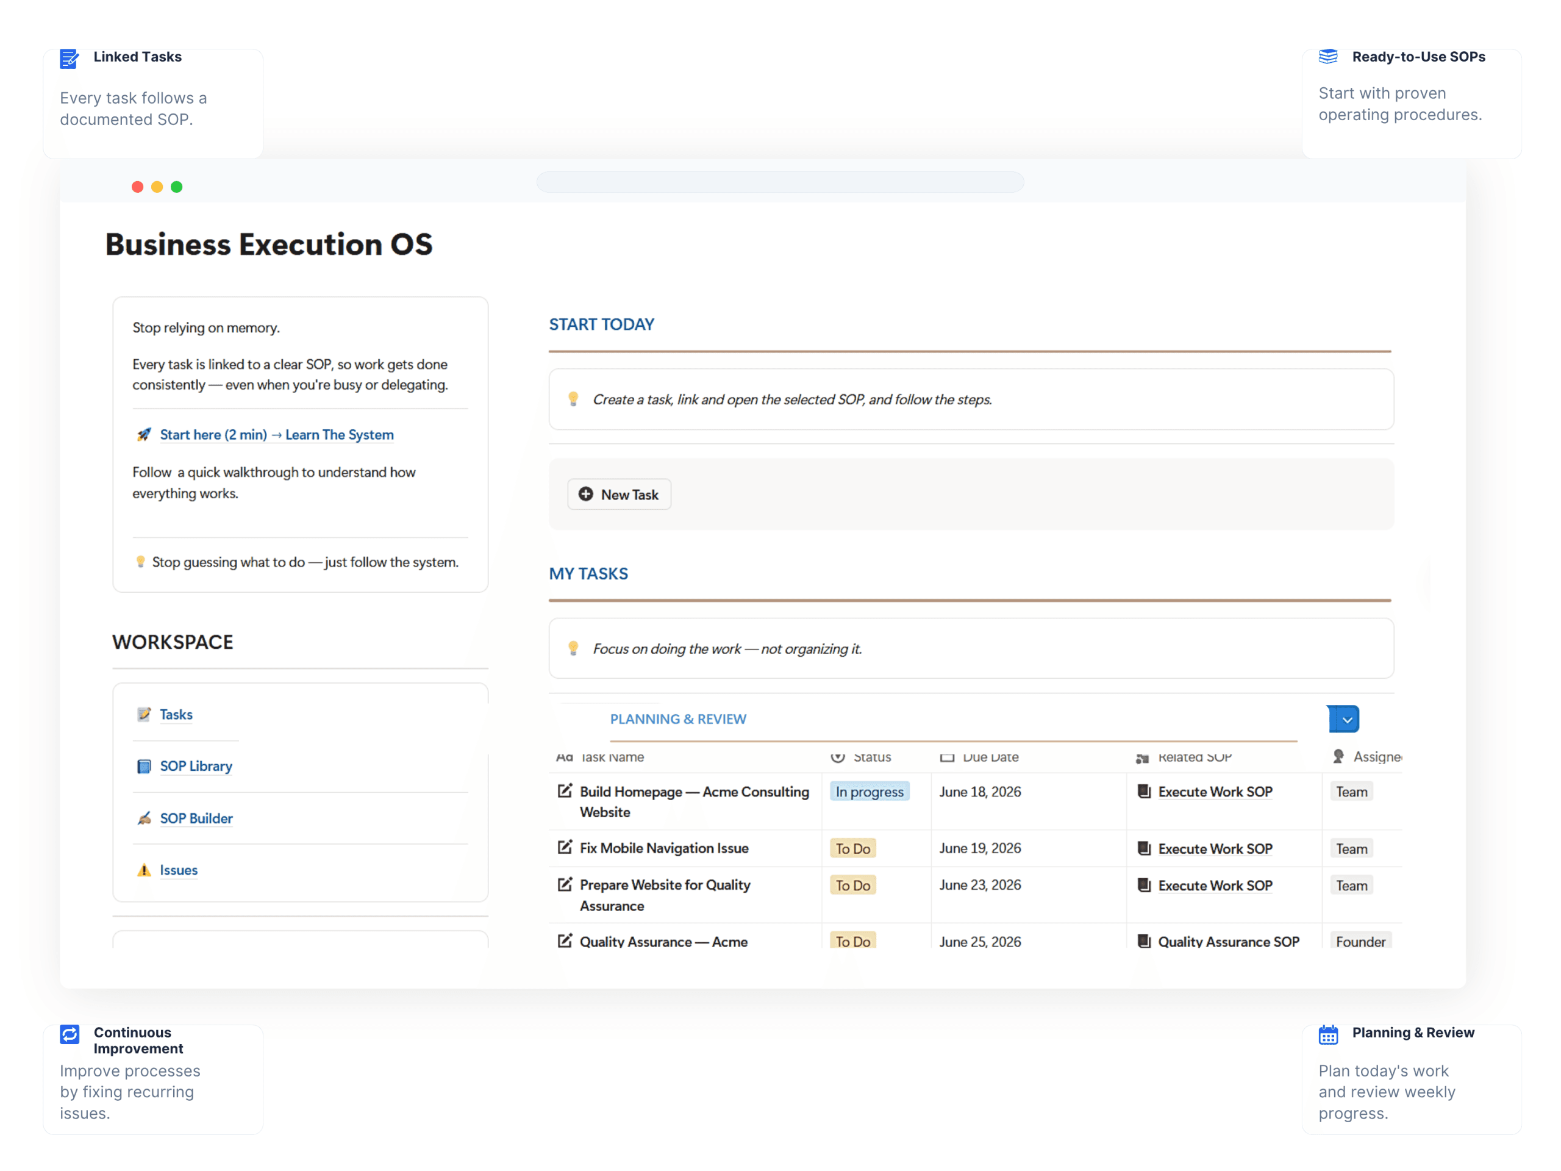
Task: Click the Linked Tasks notepad icon
Action: 69,59
